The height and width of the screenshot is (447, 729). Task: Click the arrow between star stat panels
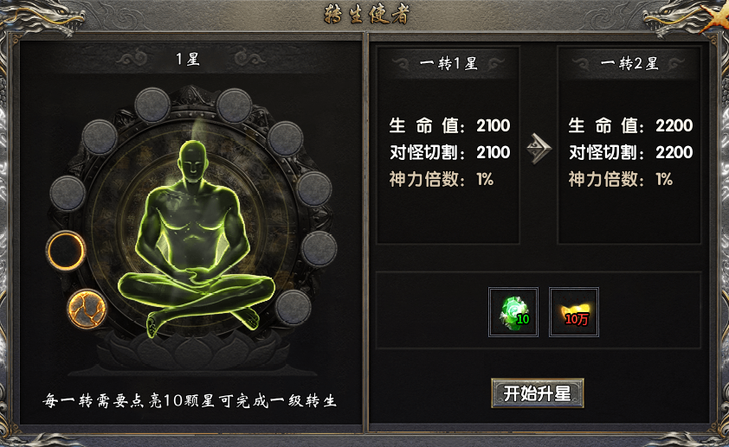[539, 149]
